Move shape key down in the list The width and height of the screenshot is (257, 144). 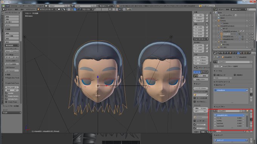[251, 126]
